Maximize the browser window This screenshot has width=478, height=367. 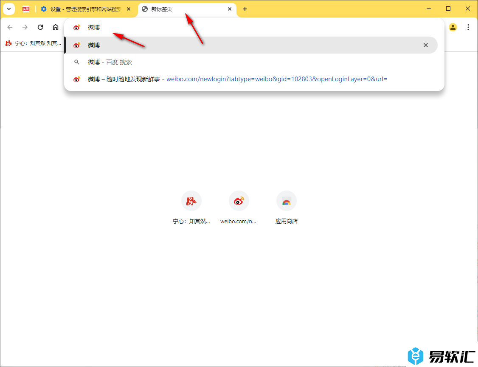pos(448,9)
